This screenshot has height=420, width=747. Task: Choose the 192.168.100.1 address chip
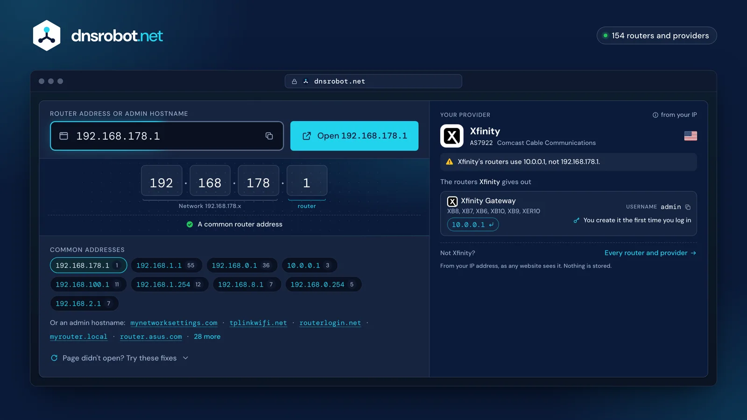point(88,285)
